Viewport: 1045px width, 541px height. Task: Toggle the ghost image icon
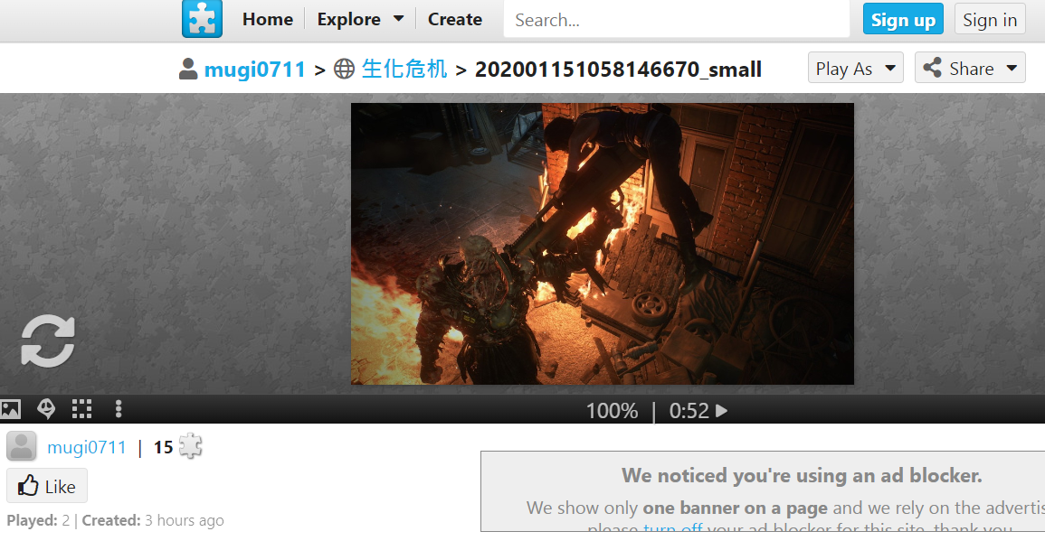tap(46, 408)
